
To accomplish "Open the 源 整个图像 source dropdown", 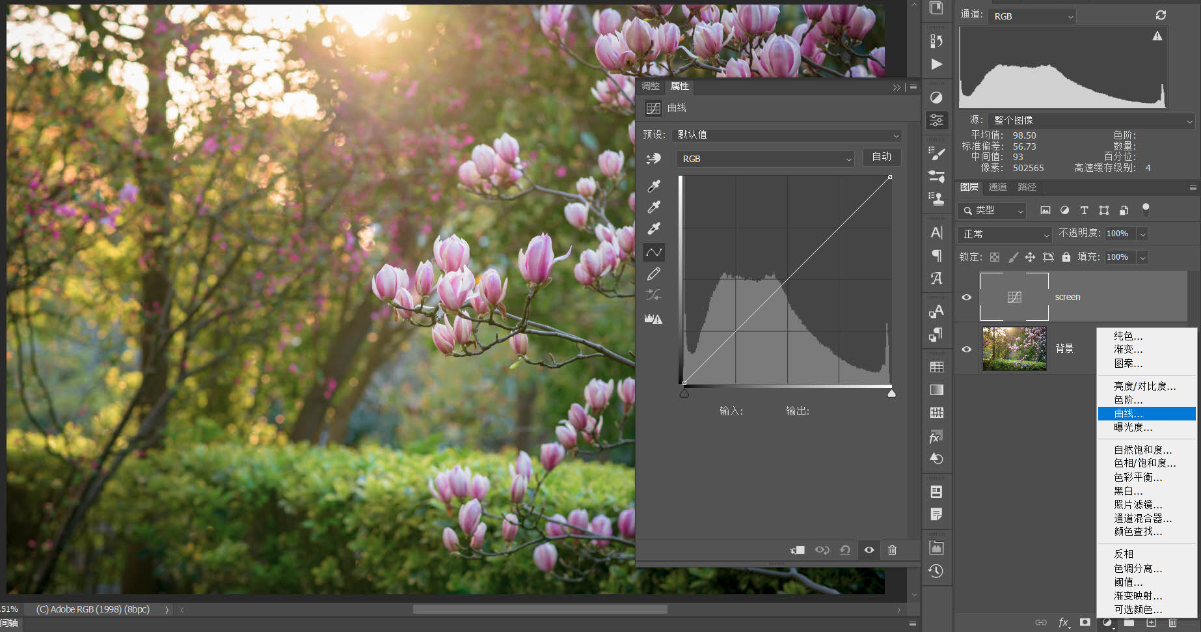I will coord(1091,120).
